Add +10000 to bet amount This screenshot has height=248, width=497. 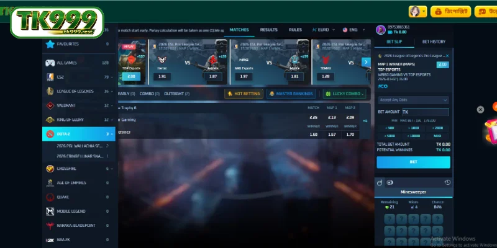(413, 136)
